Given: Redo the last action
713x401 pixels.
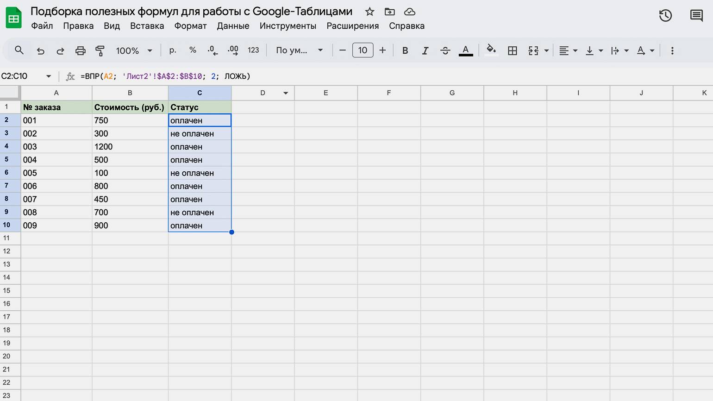Looking at the screenshot, I should [60, 50].
